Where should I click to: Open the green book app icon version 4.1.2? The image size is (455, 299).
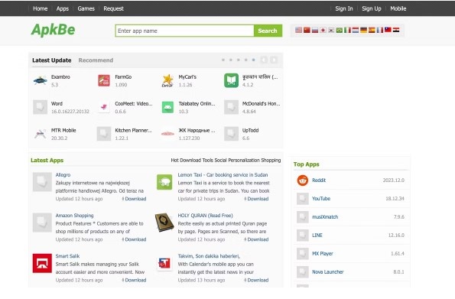[231, 80]
